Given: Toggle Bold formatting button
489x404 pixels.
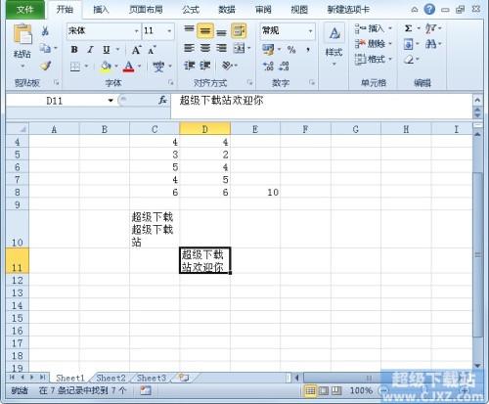Looking at the screenshot, I should click(x=74, y=50).
